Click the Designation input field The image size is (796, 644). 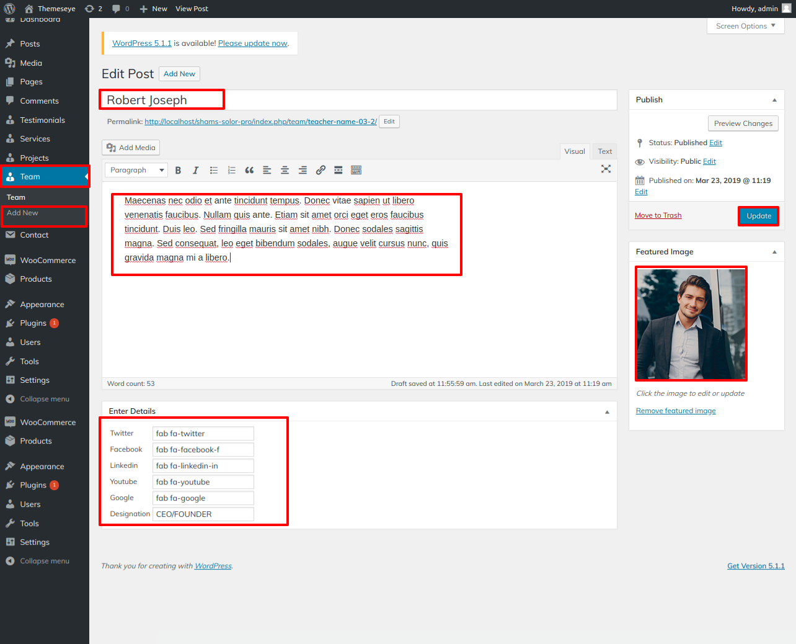pos(203,514)
